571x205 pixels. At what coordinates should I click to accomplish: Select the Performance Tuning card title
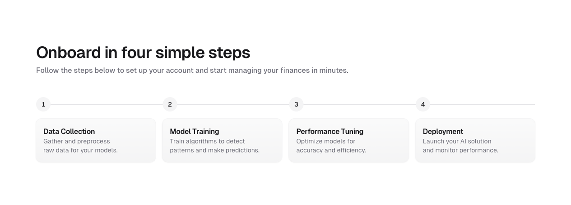(x=330, y=131)
